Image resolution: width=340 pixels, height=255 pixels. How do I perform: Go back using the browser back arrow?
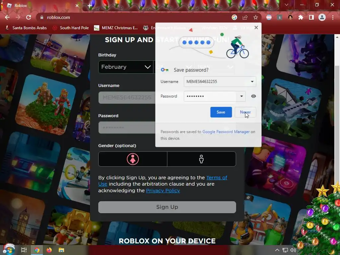(7, 17)
